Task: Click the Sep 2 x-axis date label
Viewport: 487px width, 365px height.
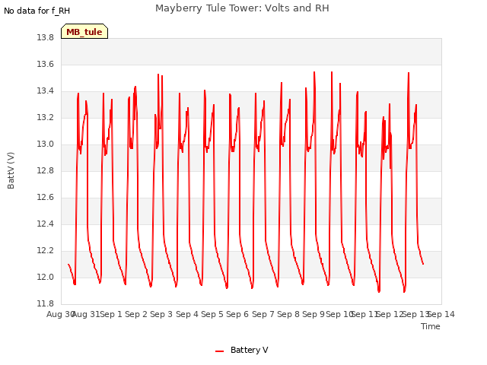Action: 136,314
